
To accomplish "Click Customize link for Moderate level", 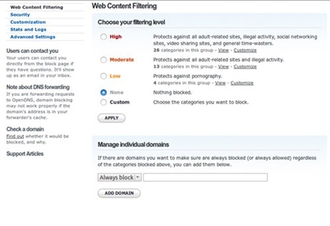I will point(245,67).
